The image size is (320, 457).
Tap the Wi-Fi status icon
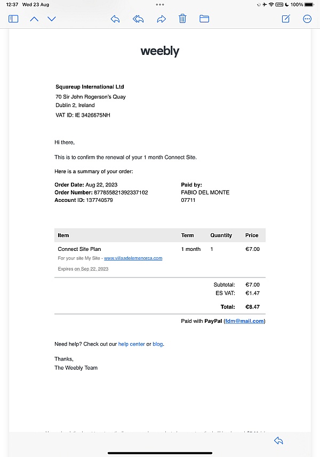(271, 4)
